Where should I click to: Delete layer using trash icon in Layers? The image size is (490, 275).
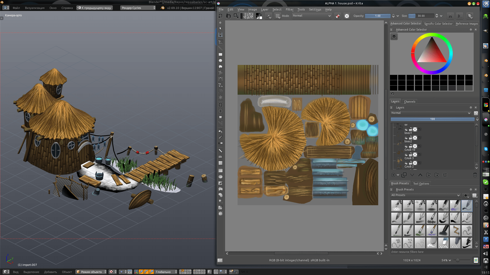coord(475,175)
